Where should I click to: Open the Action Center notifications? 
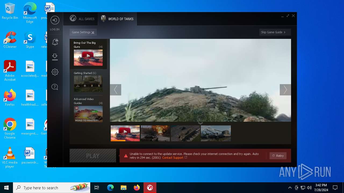[x=335, y=188]
